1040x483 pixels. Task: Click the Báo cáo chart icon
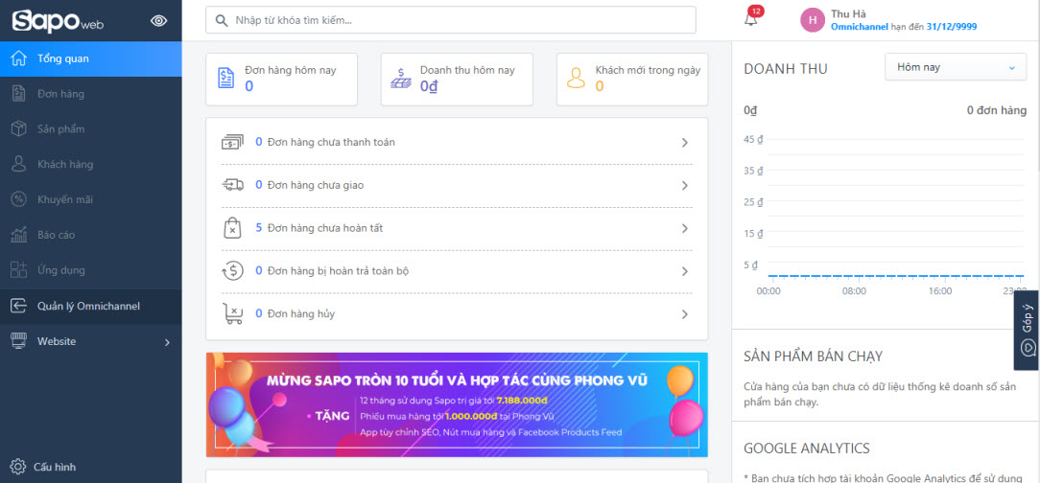pos(18,235)
